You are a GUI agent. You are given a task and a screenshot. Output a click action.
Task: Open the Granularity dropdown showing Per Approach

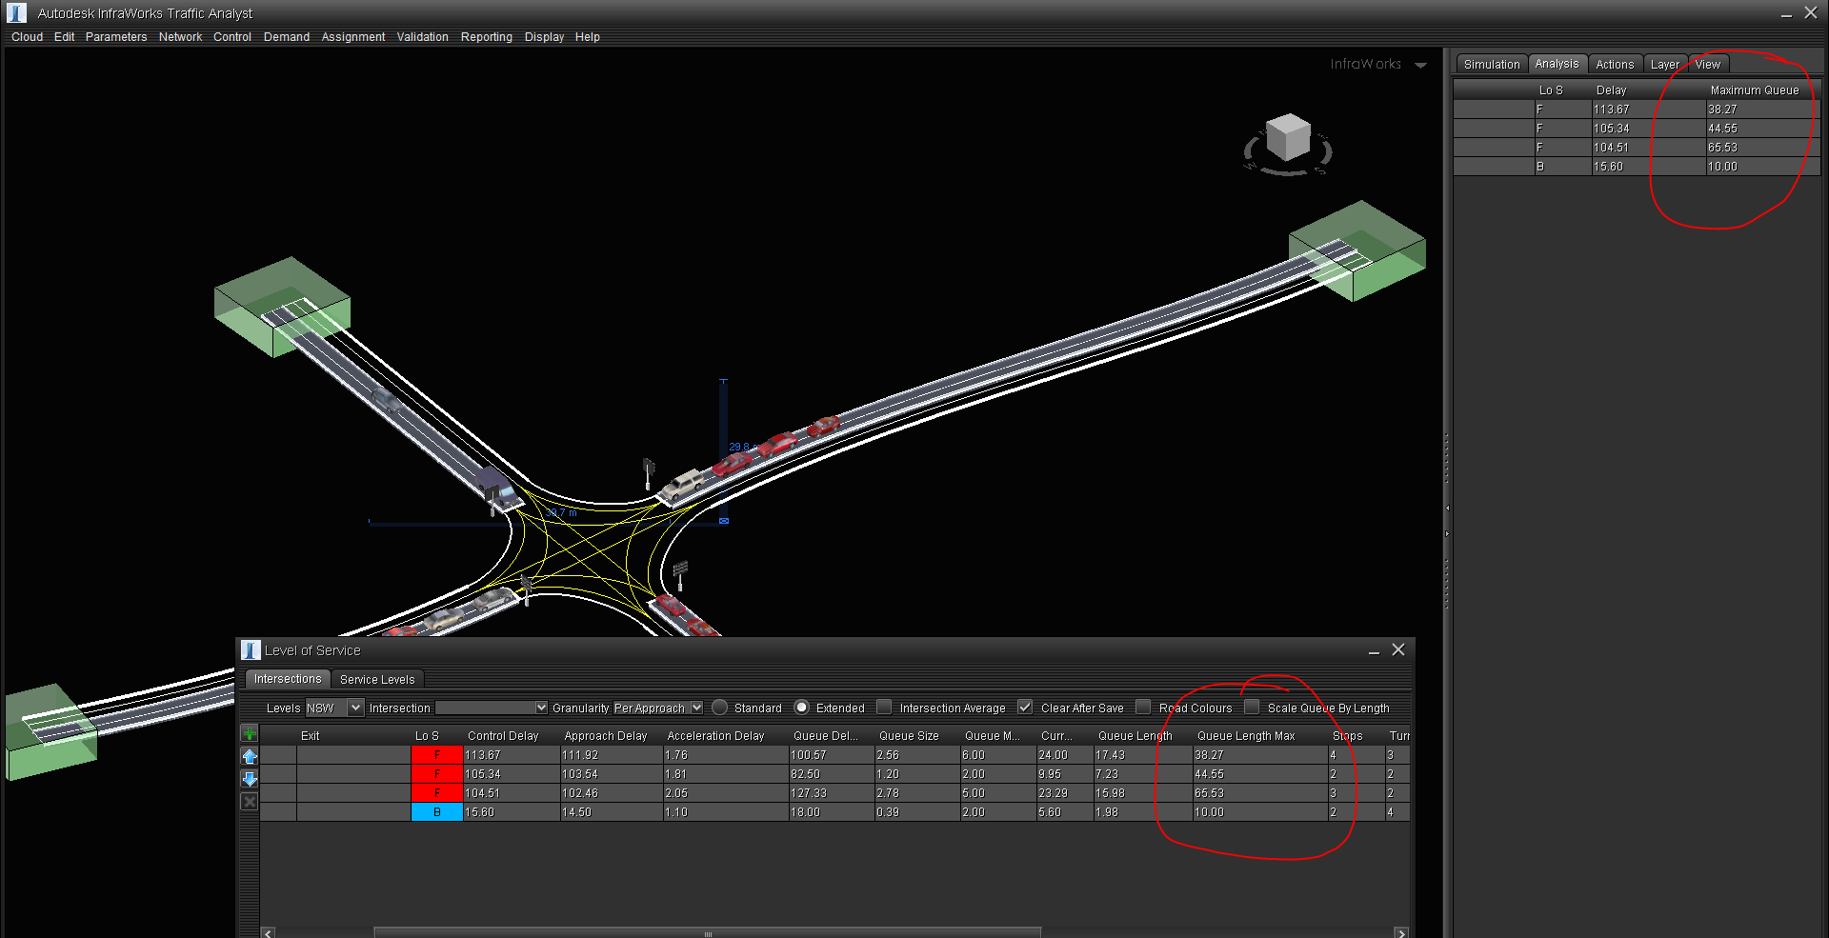(696, 708)
